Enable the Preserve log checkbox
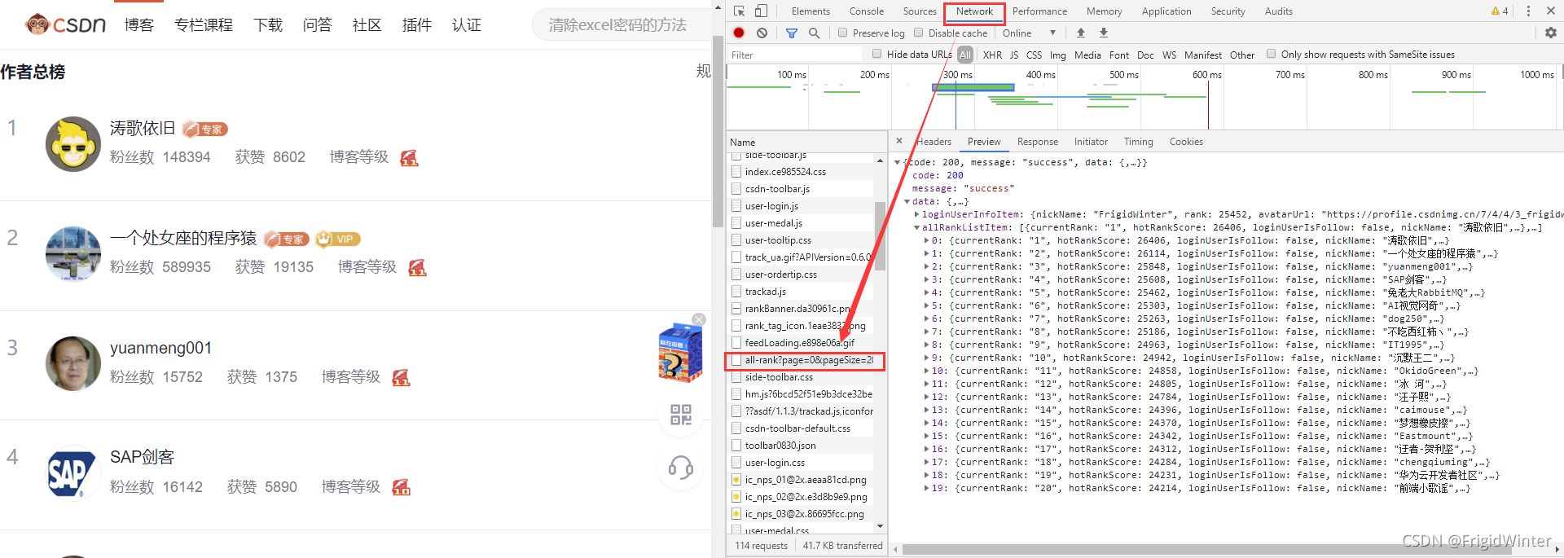Image resolution: width=1564 pixels, height=558 pixels. 843,33
